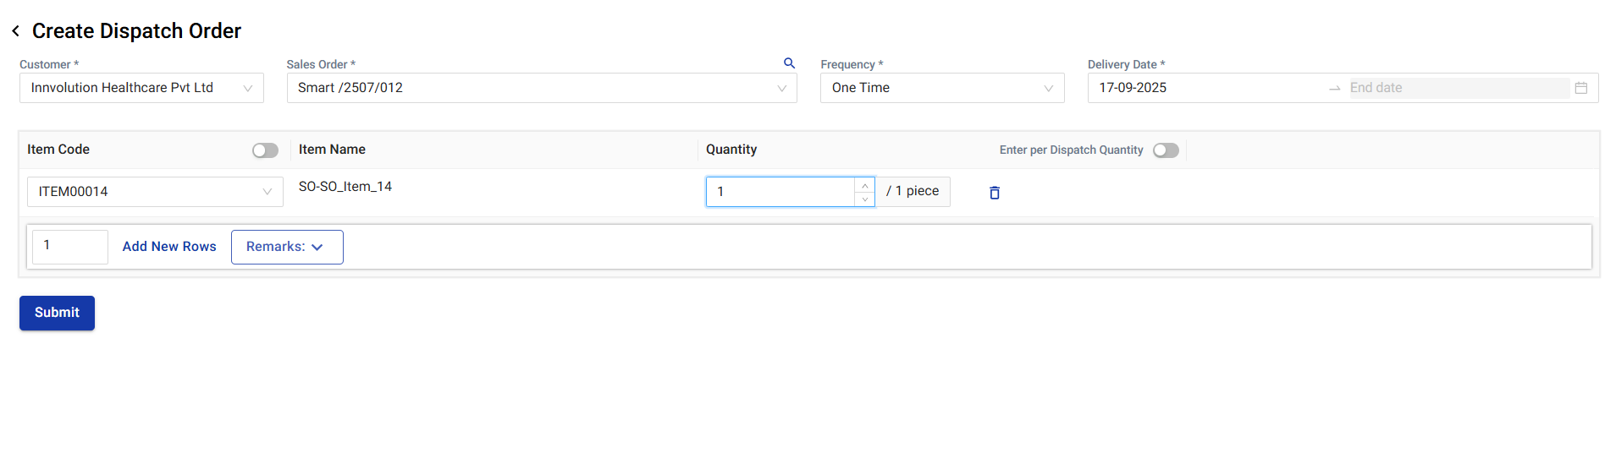Open the Frequency dropdown showing One Time
The width and height of the screenshot is (1616, 469).
(941, 88)
